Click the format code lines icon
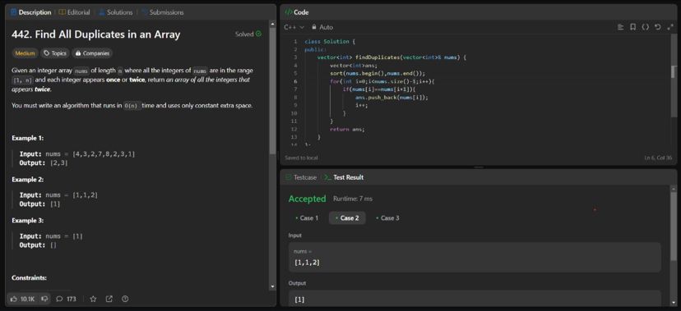This screenshot has height=311, width=681. [621, 27]
